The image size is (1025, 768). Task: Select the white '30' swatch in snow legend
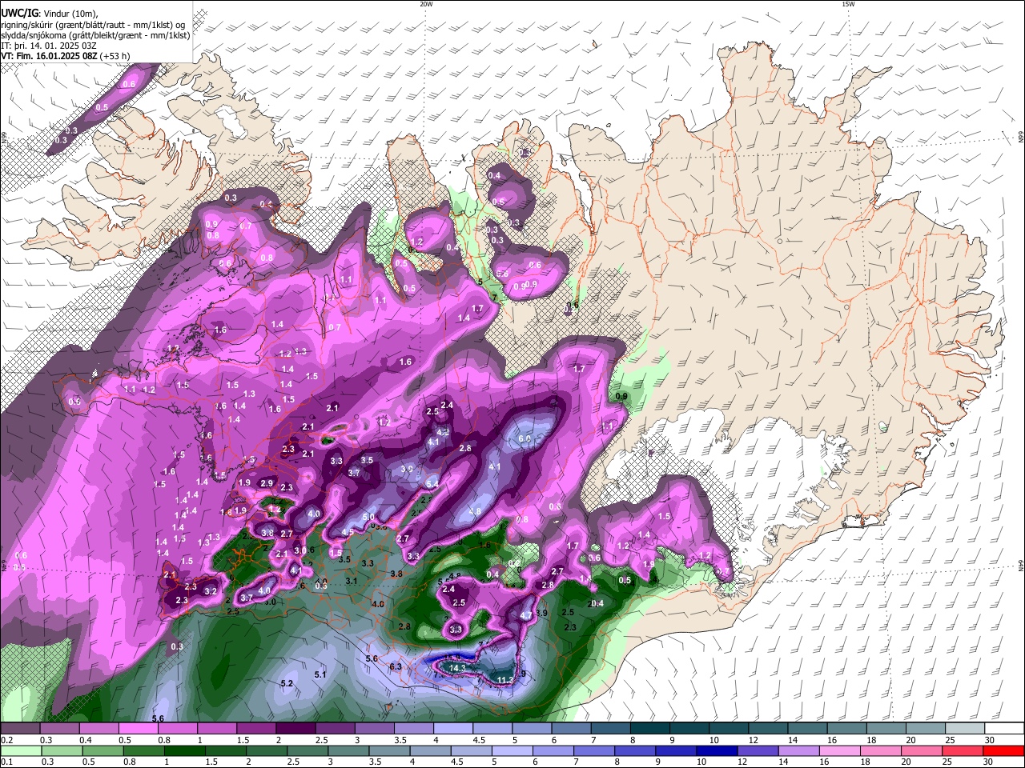(x=1004, y=728)
